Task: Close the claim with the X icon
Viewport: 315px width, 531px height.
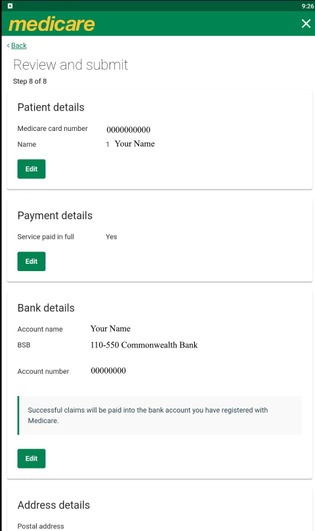Action: pos(306,24)
